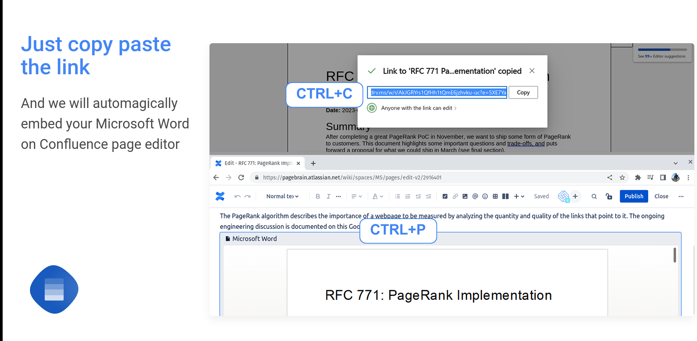697x341 pixels.
Task: Select the Edit - RFC 771 browser tab
Action: (258, 163)
